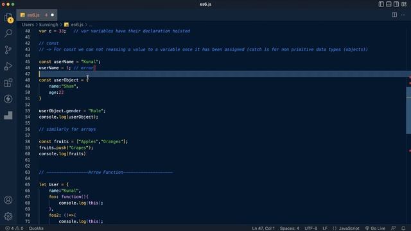Screen dimensions: 411x231
Task: Close the unsaved es6.js tab dot
Action: click(x=53, y=15)
